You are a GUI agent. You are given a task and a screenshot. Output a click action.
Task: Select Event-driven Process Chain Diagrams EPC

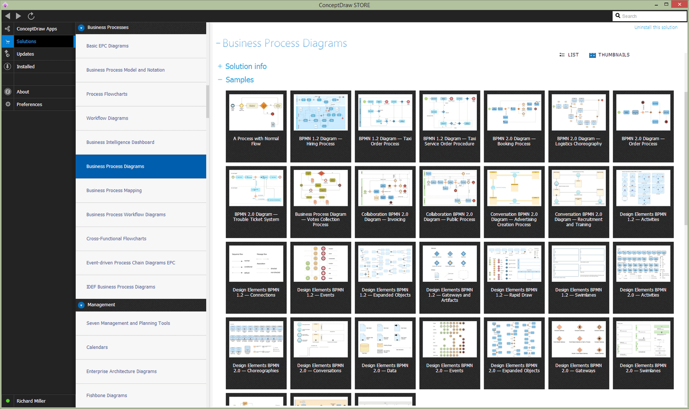tap(141, 263)
